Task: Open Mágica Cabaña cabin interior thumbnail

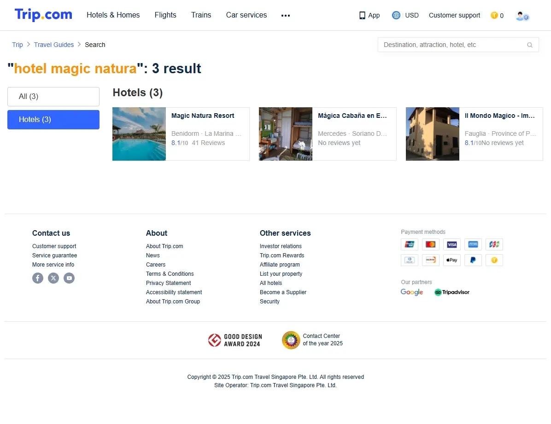Action: click(x=286, y=134)
